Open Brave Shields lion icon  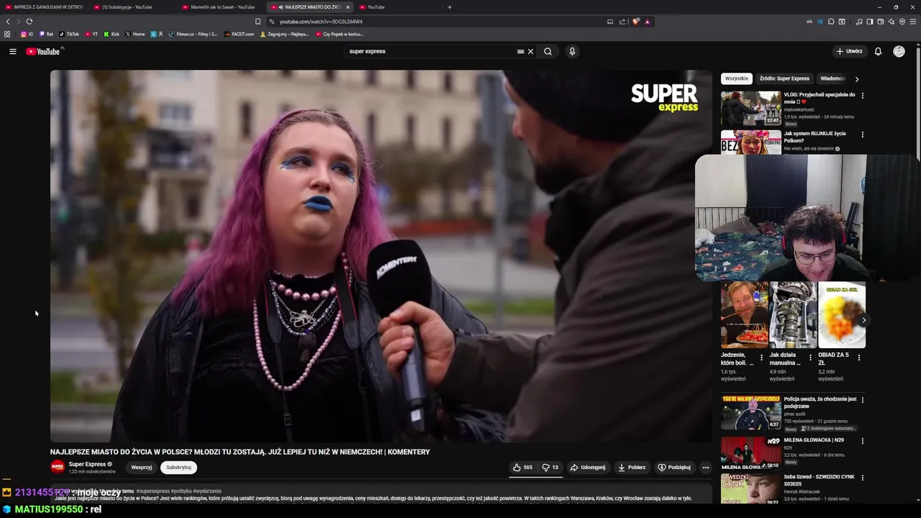coord(635,22)
